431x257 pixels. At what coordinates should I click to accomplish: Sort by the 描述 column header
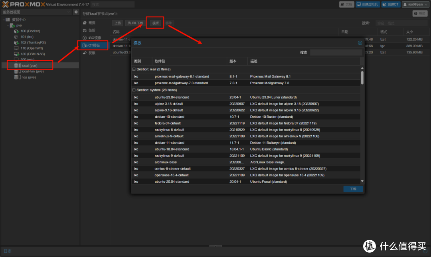point(304,61)
